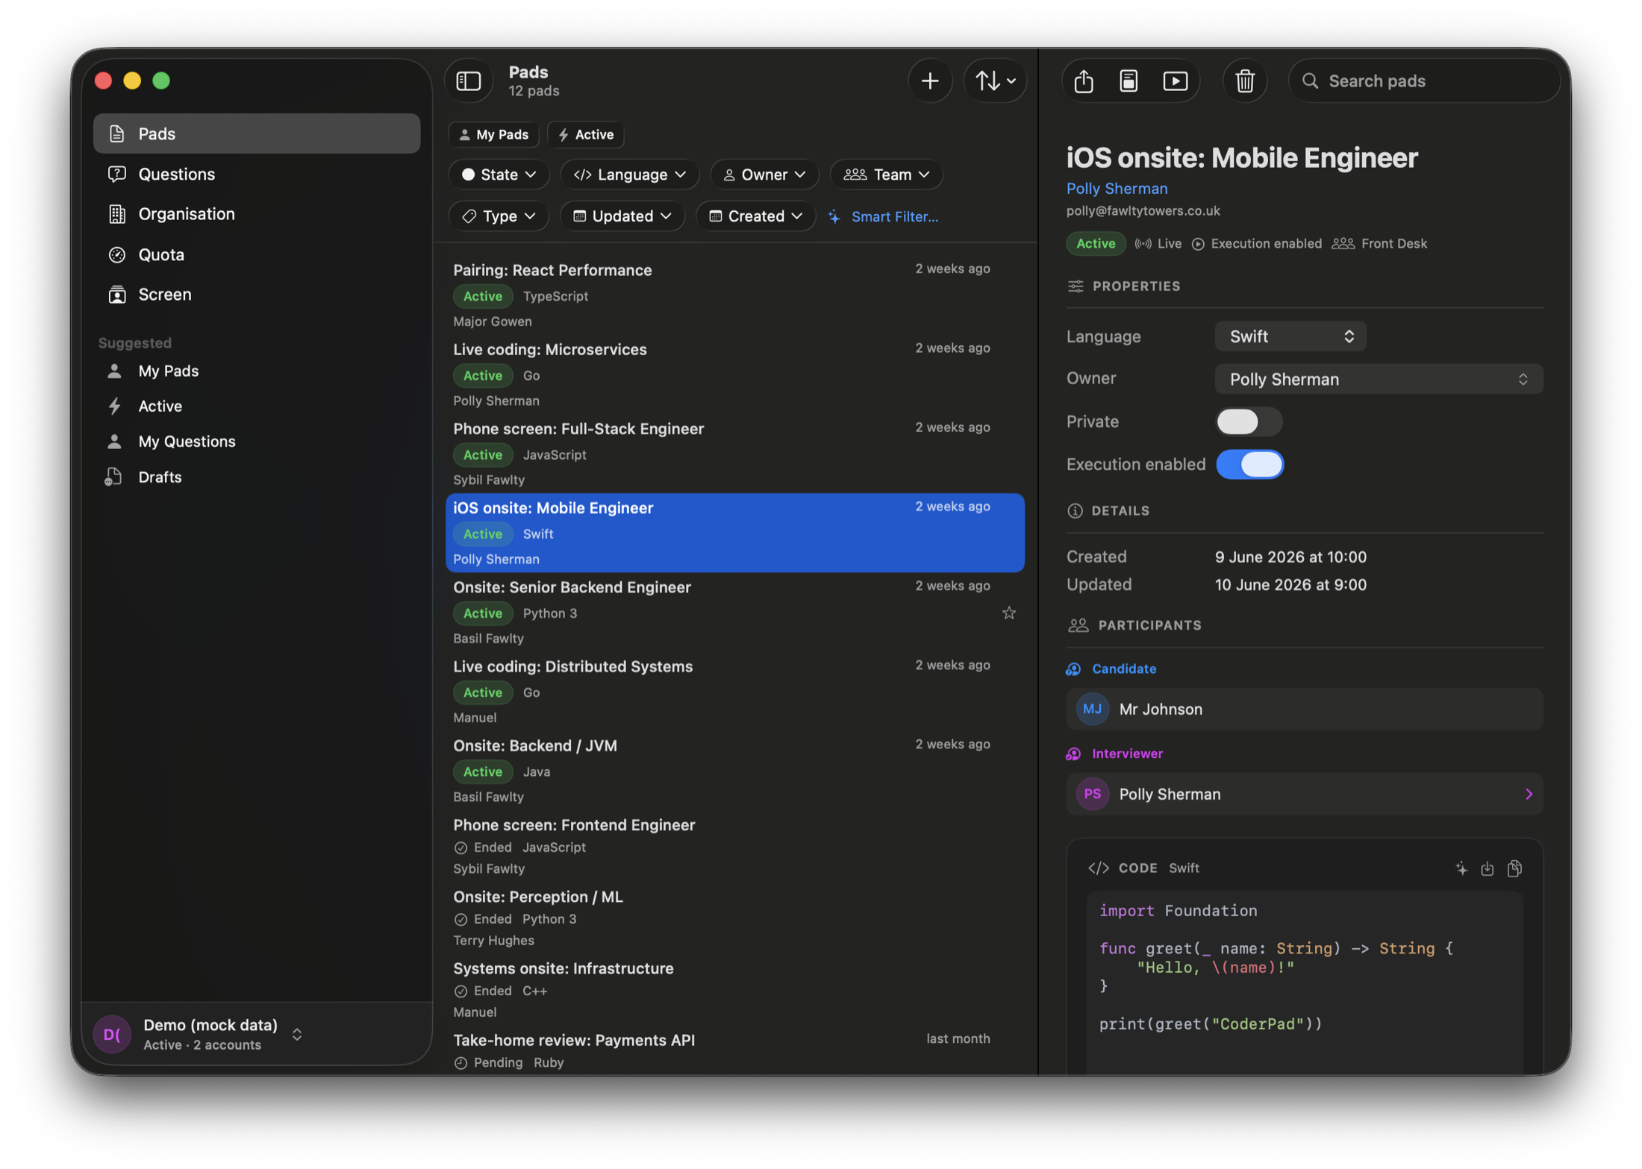Click the document snapshot toolbar icon
Image resolution: width=1642 pixels, height=1169 pixels.
1129,81
